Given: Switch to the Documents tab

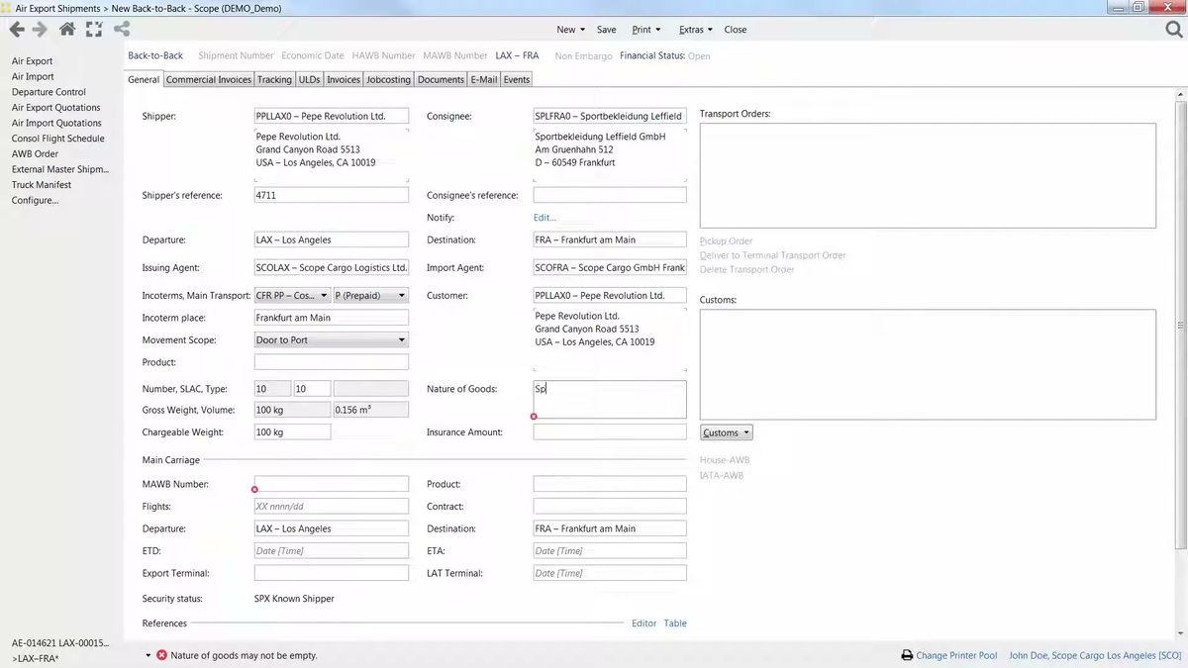Looking at the screenshot, I should tap(441, 79).
